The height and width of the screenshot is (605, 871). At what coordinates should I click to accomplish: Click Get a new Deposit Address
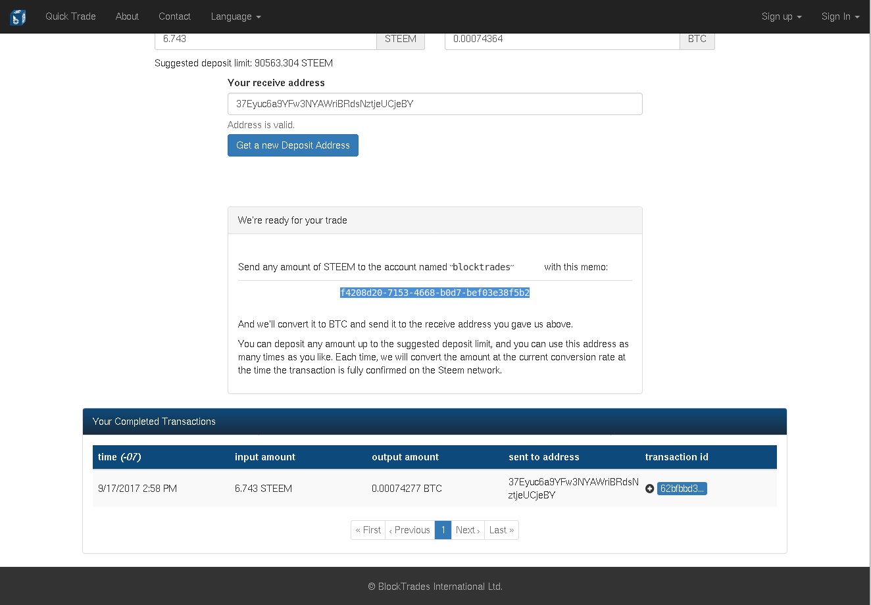(x=293, y=145)
